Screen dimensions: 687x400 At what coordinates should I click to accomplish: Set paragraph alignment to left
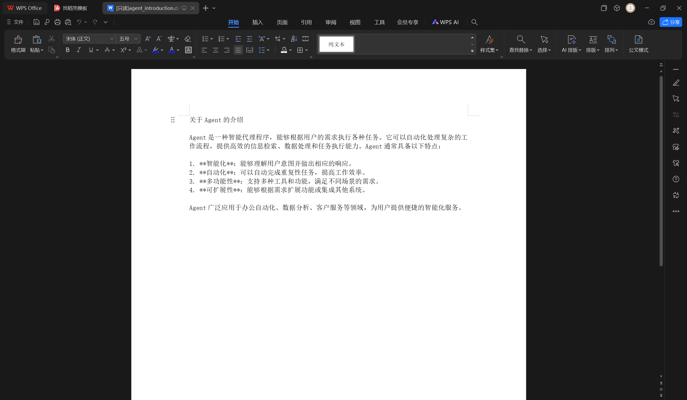204,50
